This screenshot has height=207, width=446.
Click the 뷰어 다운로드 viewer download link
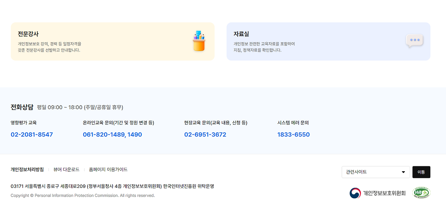point(67,169)
